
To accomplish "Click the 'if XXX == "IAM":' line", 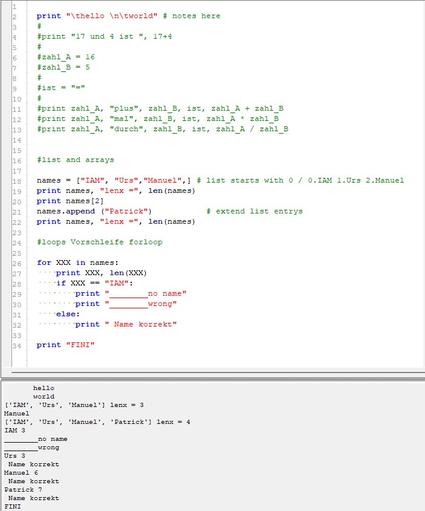I will click(94, 283).
